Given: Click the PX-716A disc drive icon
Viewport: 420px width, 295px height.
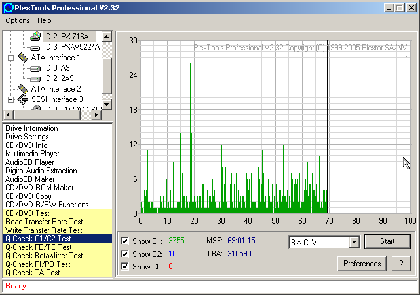Looking at the screenshot, I should 35,37.
